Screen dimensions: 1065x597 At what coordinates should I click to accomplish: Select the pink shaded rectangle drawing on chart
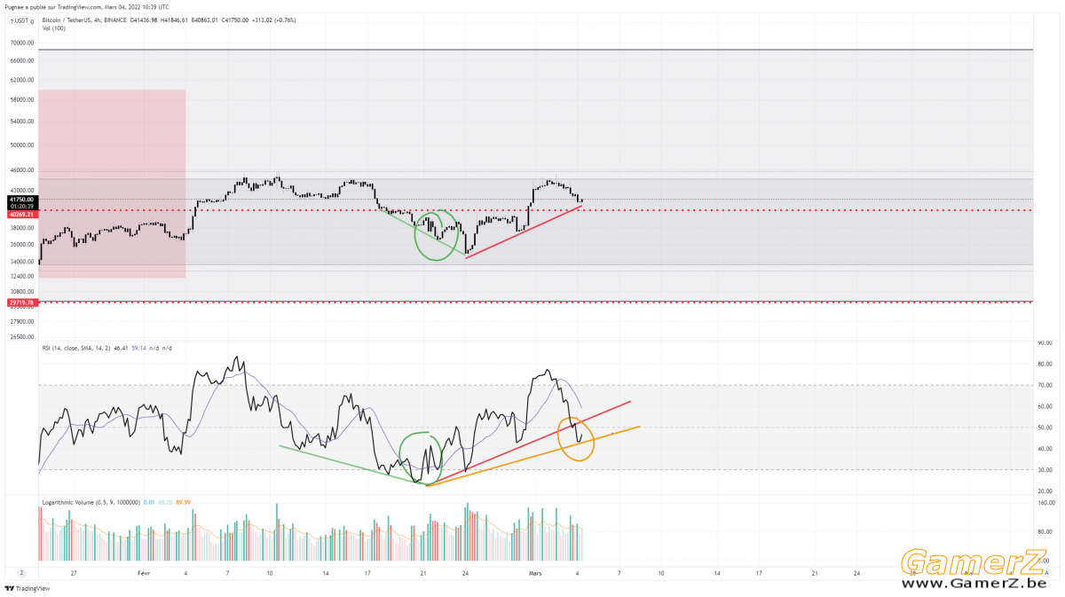[112, 184]
